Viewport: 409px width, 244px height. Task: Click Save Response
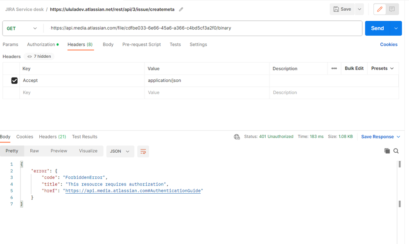pyautogui.click(x=377, y=137)
